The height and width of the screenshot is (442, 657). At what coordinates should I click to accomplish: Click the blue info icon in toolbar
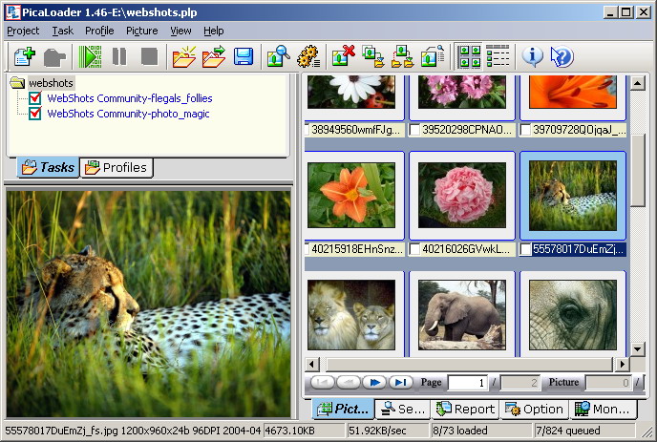coord(532,56)
